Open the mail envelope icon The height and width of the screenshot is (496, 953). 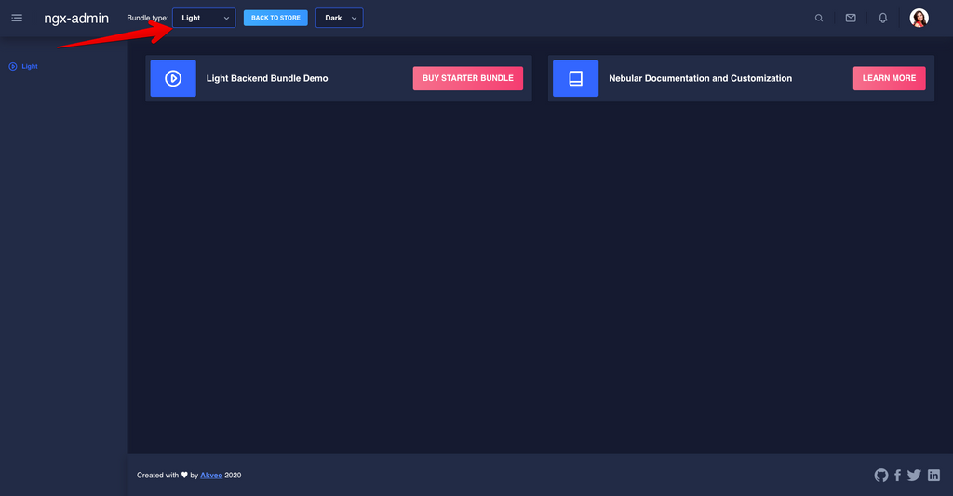[x=851, y=18]
